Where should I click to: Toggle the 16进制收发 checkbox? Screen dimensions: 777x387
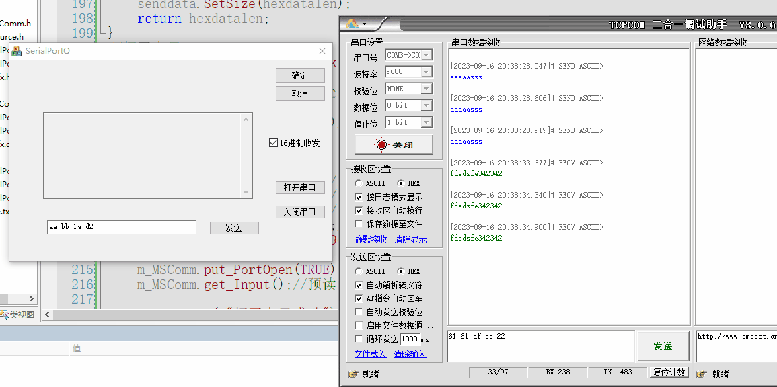click(x=273, y=143)
